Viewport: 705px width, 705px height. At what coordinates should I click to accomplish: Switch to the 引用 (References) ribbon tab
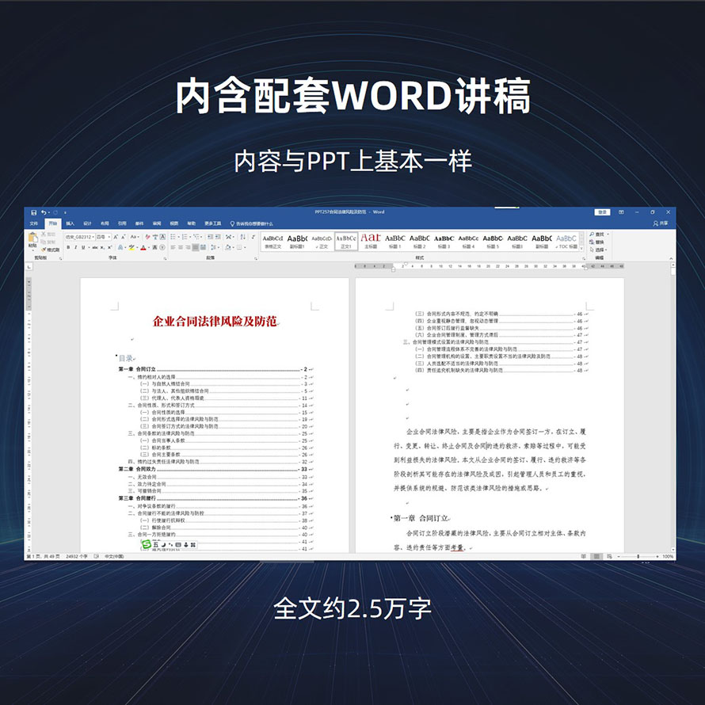point(122,223)
